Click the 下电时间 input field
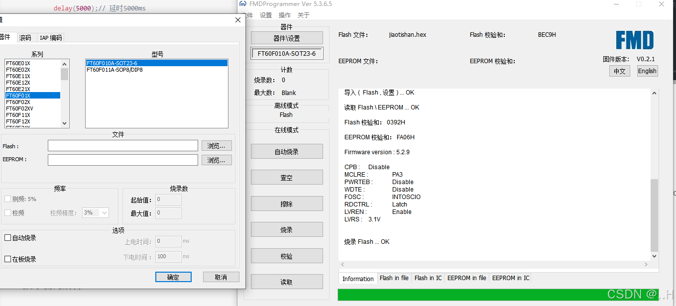This screenshot has height=306, width=676. click(168, 257)
